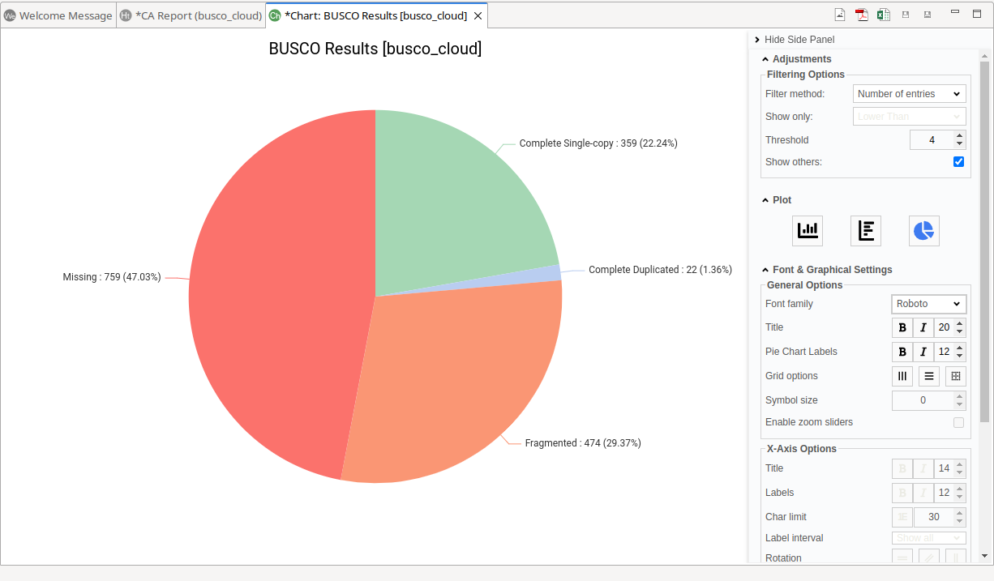Toggle bold for chart Title
The width and height of the screenshot is (994, 581).
[902, 327]
